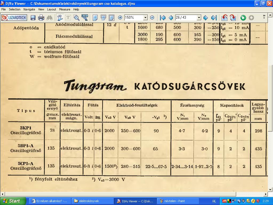Click the horizontal scrollbar right arrow
The width and height of the screenshot is (273, 205).
point(266,194)
